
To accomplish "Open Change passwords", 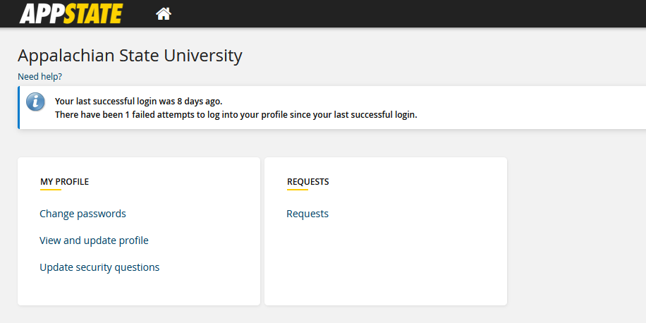I will [x=83, y=214].
